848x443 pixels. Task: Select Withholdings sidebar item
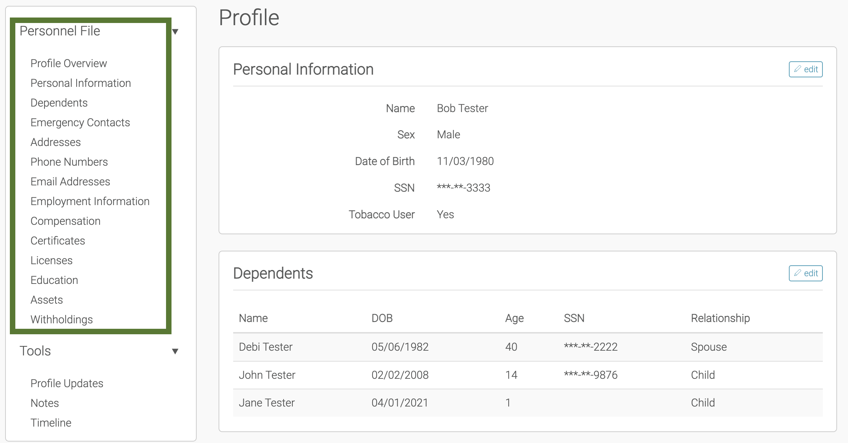click(62, 320)
